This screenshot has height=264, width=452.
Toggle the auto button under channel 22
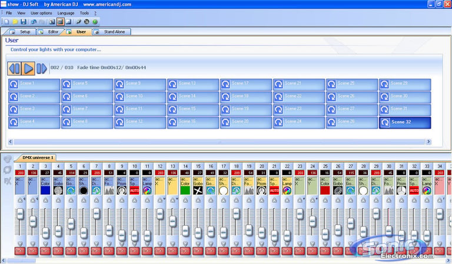tap(287, 251)
